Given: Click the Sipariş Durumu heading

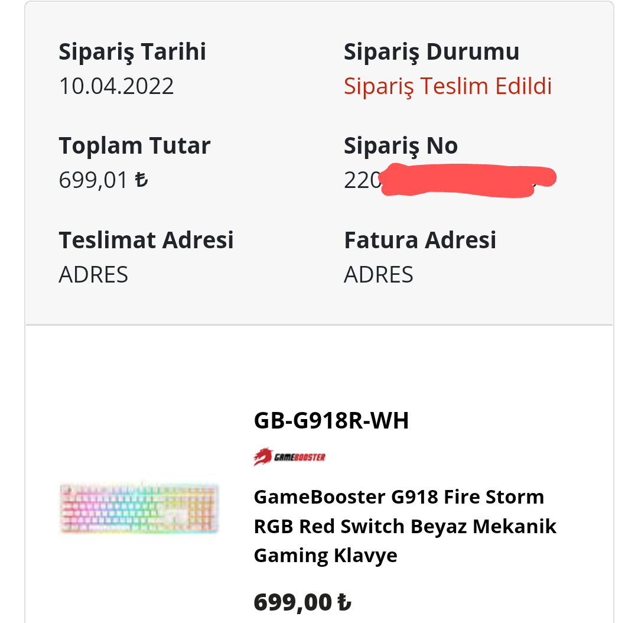Looking at the screenshot, I should 432,51.
